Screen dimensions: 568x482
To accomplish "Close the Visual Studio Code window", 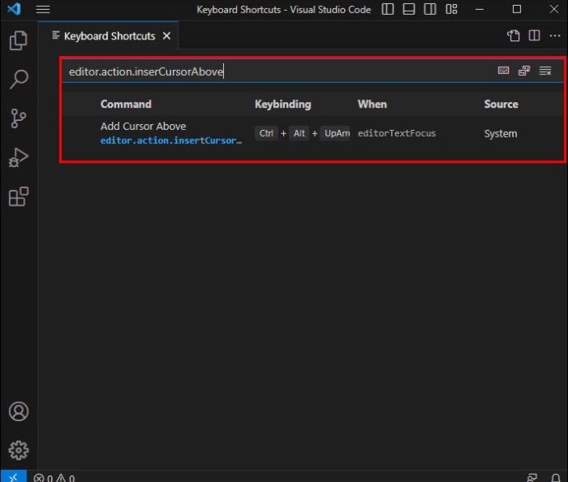I will (x=554, y=9).
